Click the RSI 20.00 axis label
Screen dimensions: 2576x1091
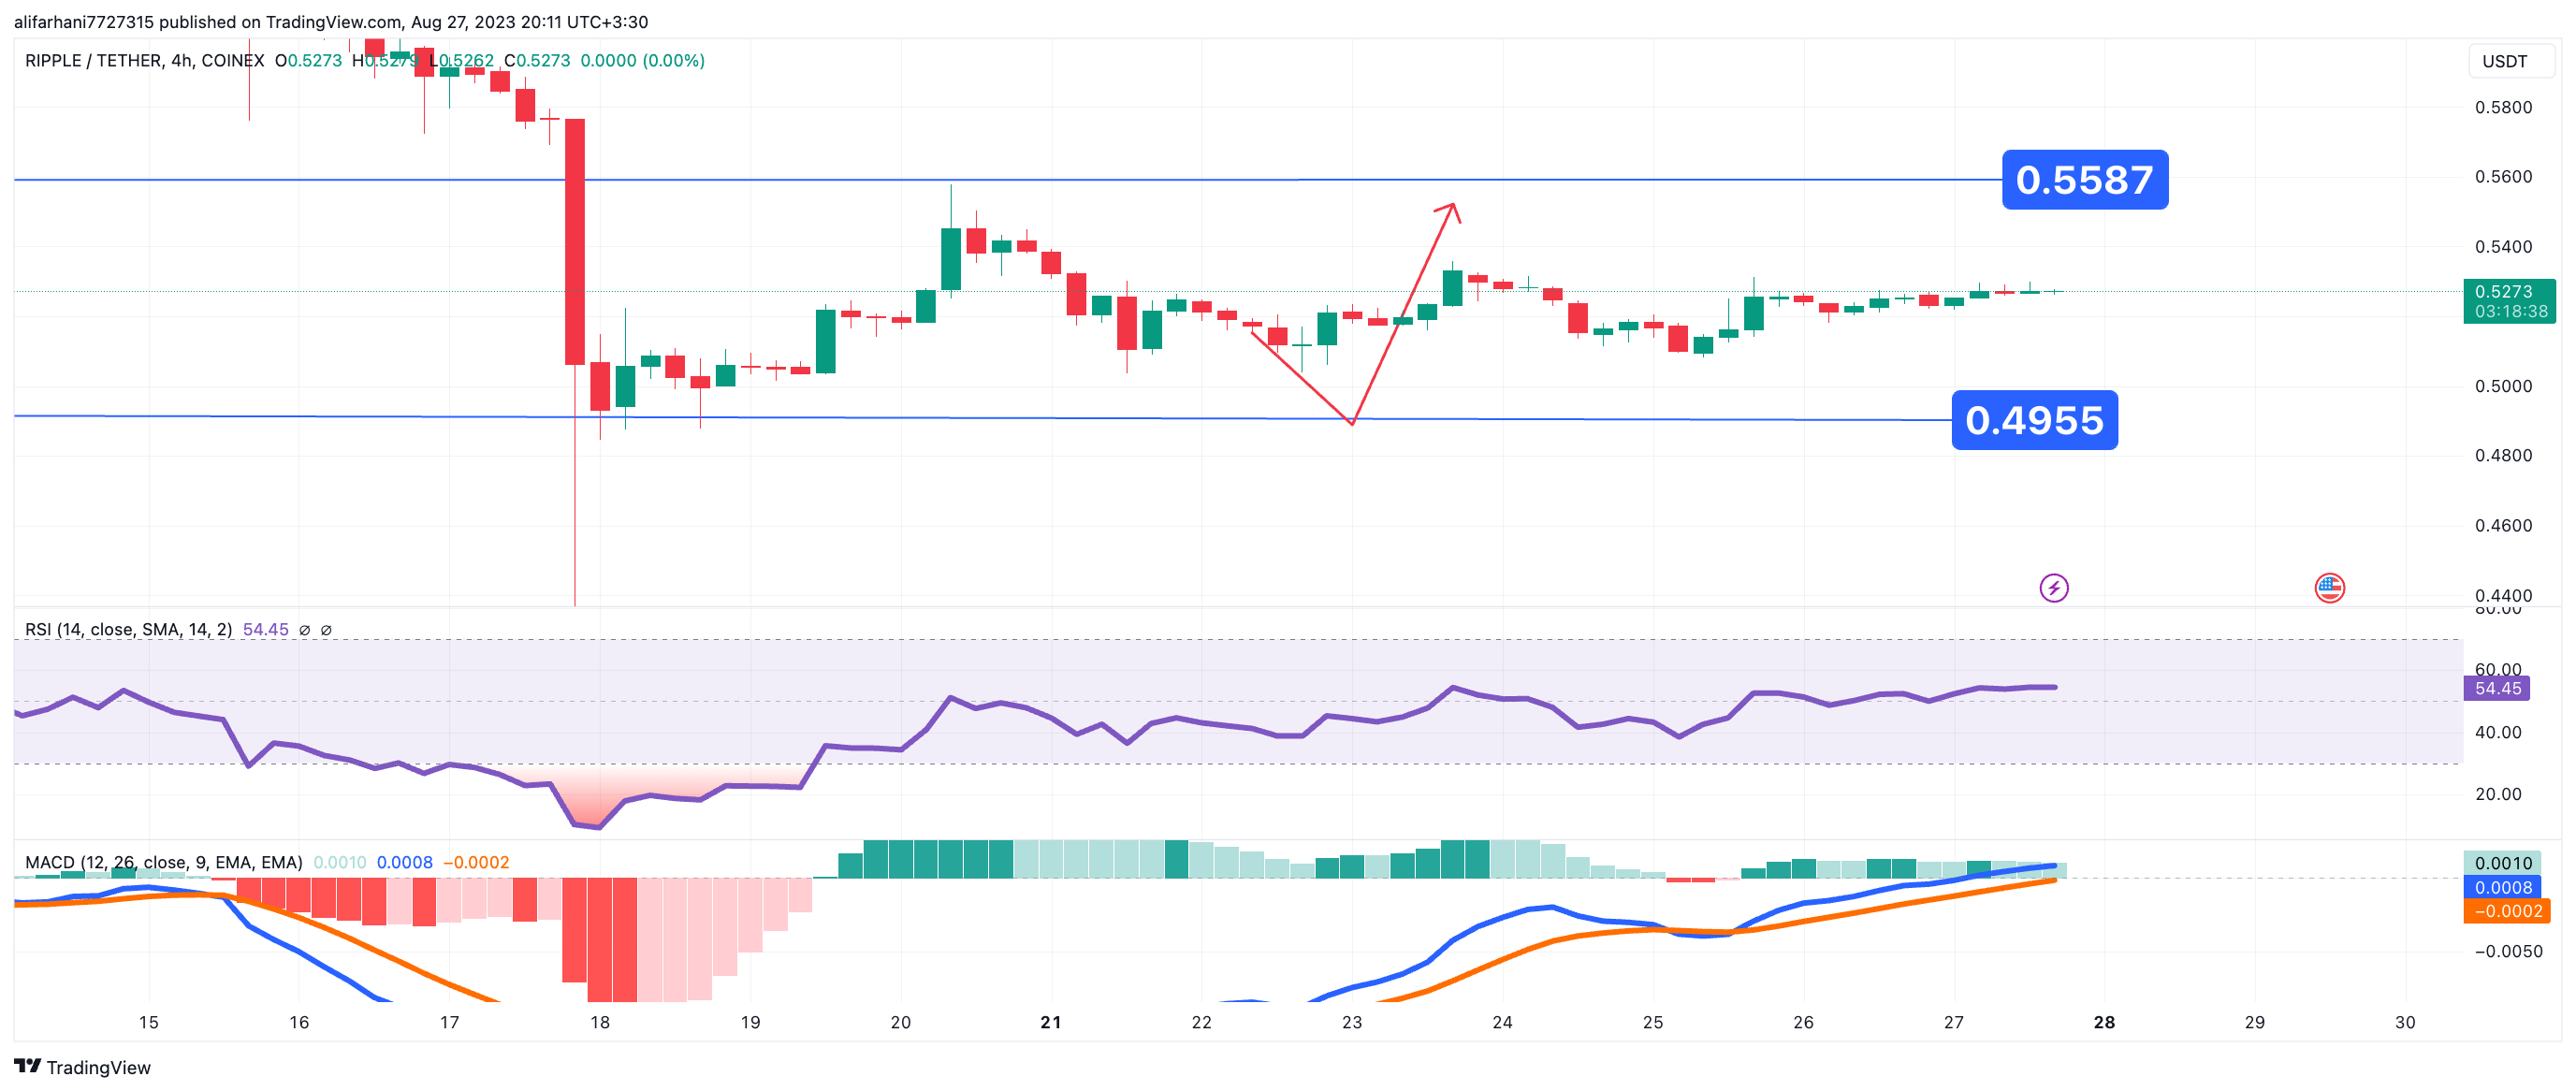coord(2497,794)
